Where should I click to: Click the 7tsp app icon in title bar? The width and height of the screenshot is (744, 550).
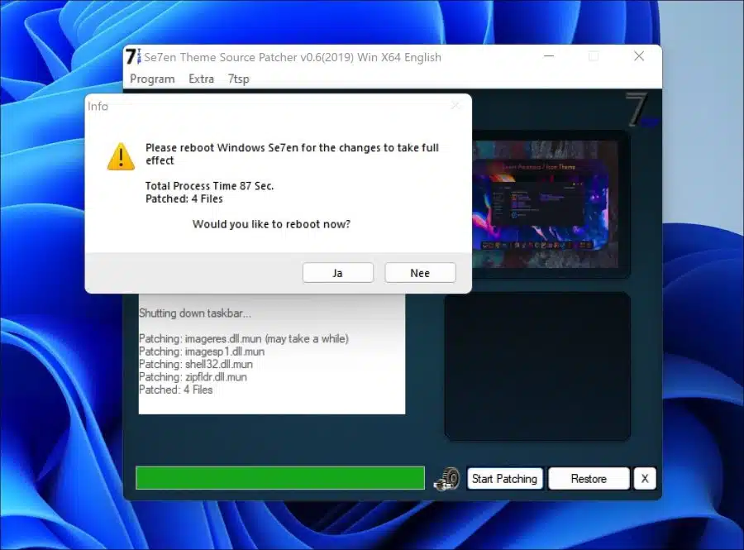click(x=133, y=57)
